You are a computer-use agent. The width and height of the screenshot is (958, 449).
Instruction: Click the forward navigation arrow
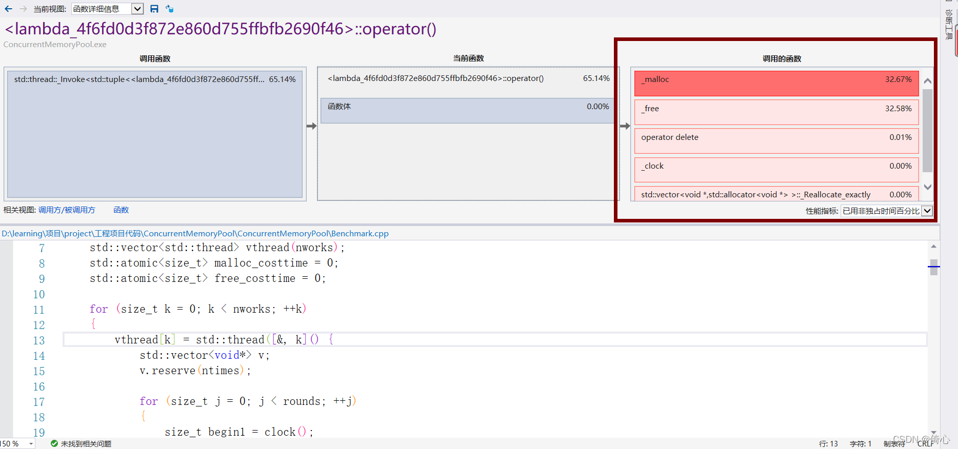pyautogui.click(x=23, y=9)
